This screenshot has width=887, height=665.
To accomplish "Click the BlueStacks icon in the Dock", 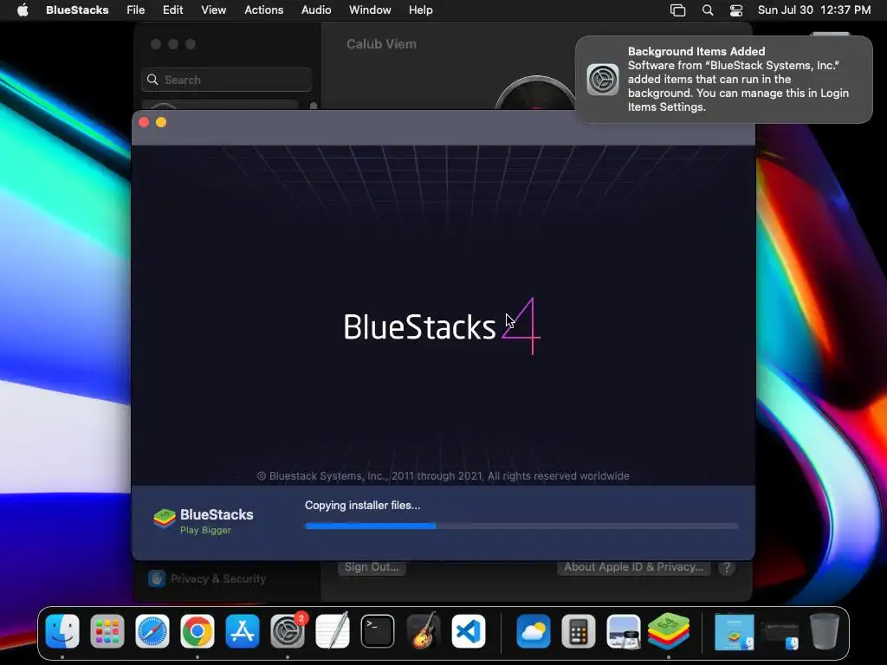I will (669, 631).
